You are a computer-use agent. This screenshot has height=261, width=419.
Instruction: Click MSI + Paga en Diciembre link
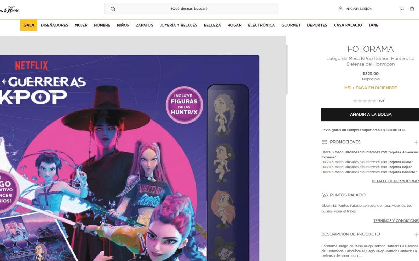370,88
